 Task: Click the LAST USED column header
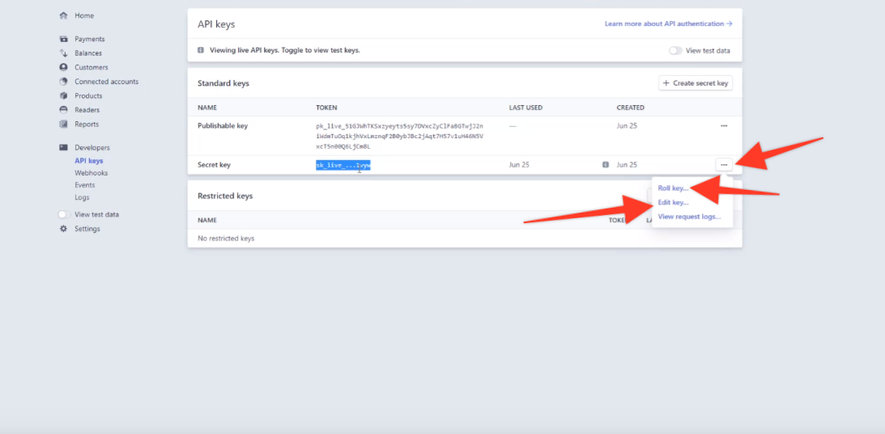click(x=525, y=107)
